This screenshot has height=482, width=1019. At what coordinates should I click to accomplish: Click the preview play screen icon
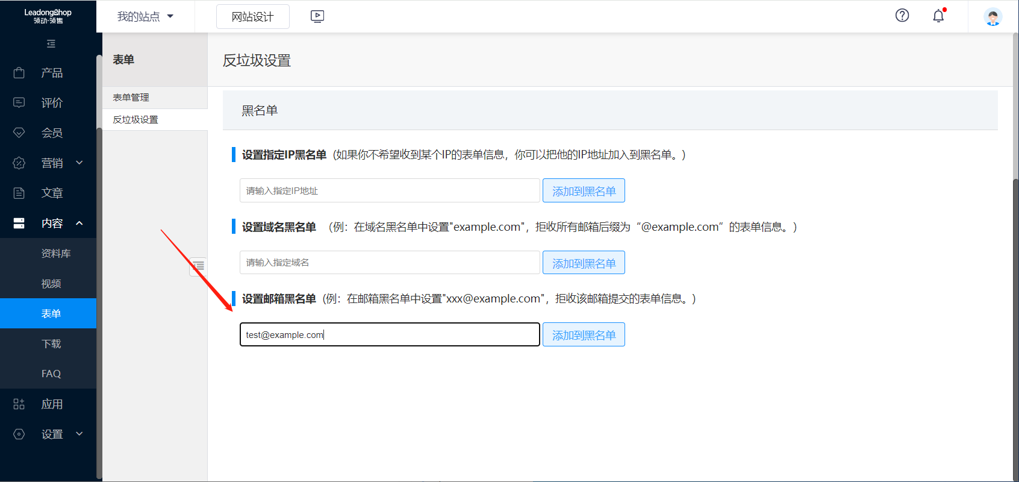coord(317,17)
